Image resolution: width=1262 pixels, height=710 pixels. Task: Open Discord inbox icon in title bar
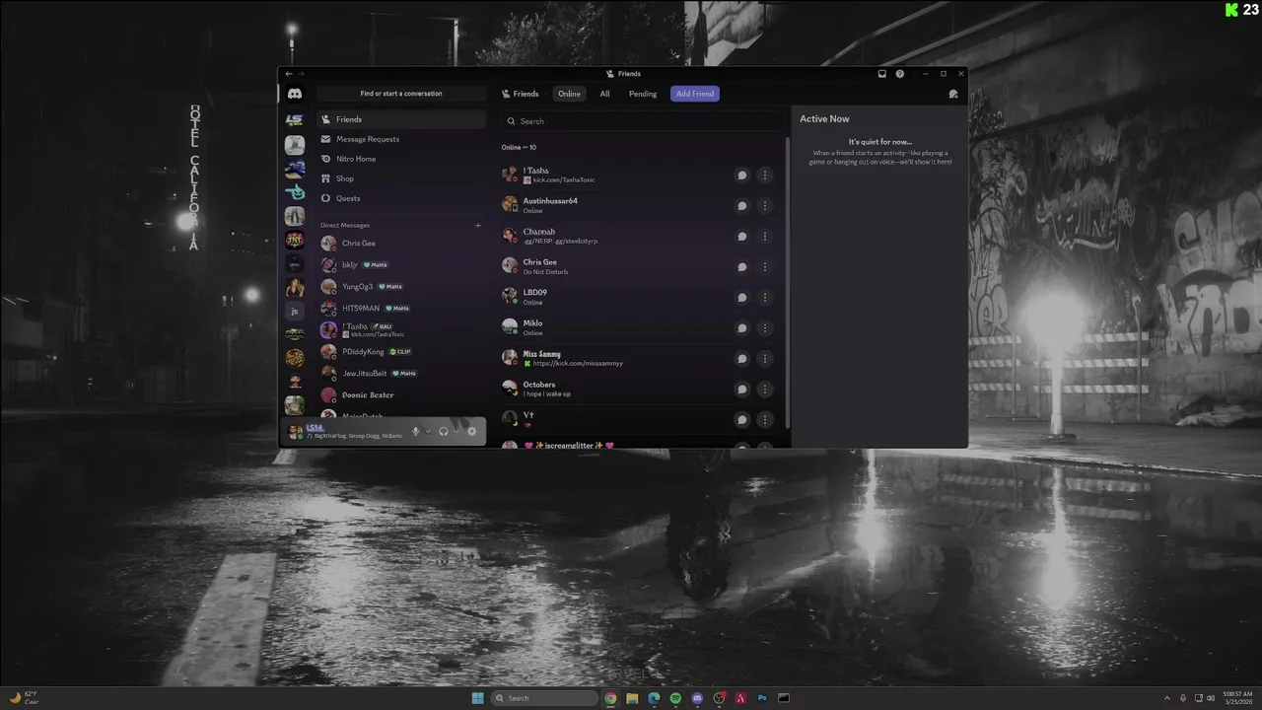click(882, 74)
